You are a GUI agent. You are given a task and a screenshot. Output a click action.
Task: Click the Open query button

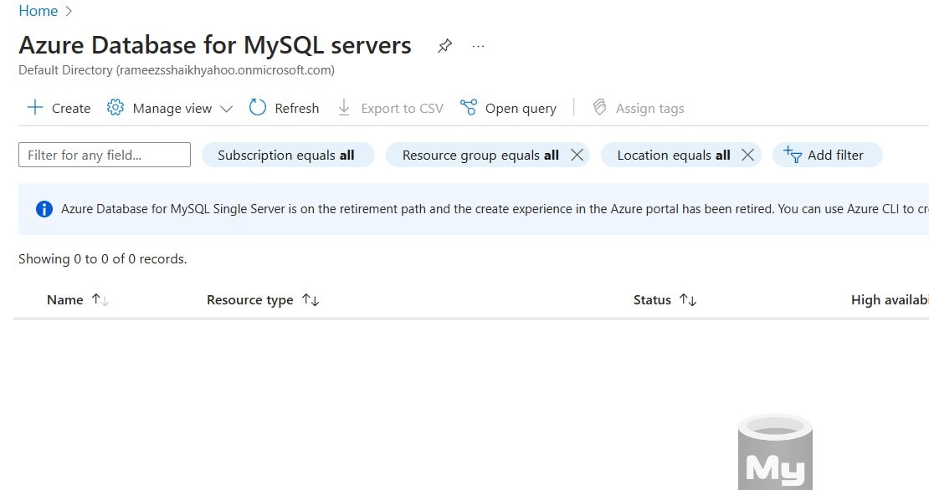click(508, 109)
